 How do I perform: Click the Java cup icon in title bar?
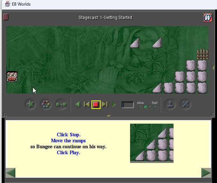coord(7,4)
